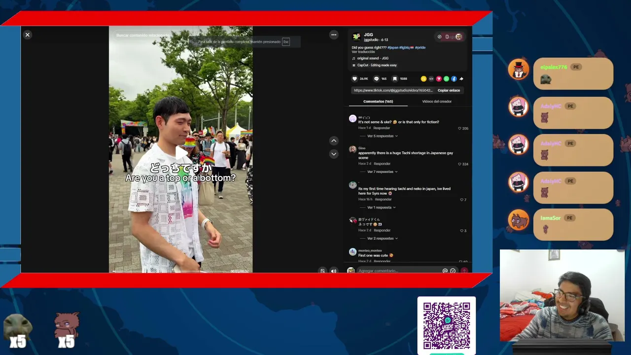Reply to the 'tachi and neko' comment
Screen dimensions: 631x355
tap(384, 200)
